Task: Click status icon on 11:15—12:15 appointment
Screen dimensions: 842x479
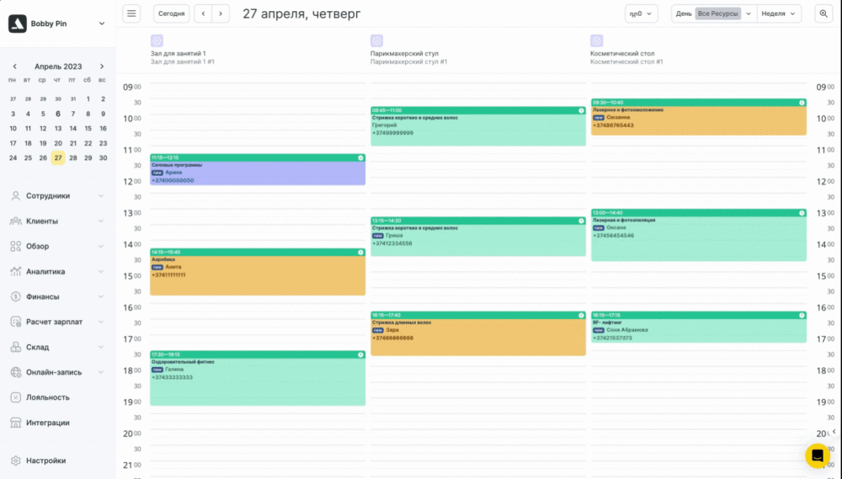Action: pos(360,158)
